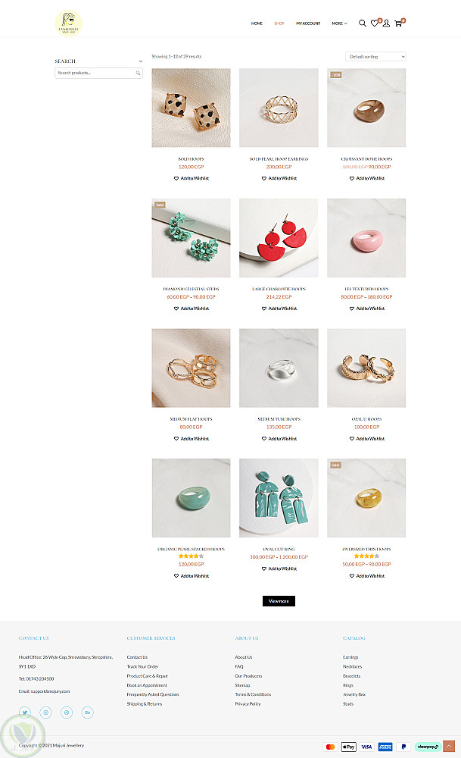Open the Track Your Order footer link
461x758 pixels.
tap(142, 666)
